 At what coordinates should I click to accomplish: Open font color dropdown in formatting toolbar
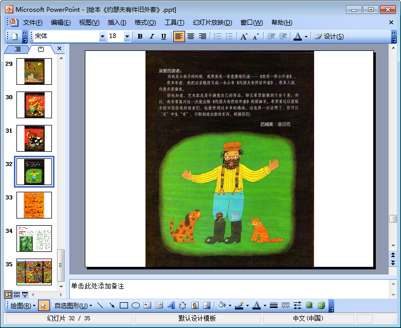306,37
